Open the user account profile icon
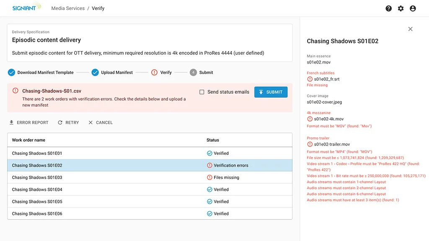The height and width of the screenshot is (241, 429). (x=413, y=8)
